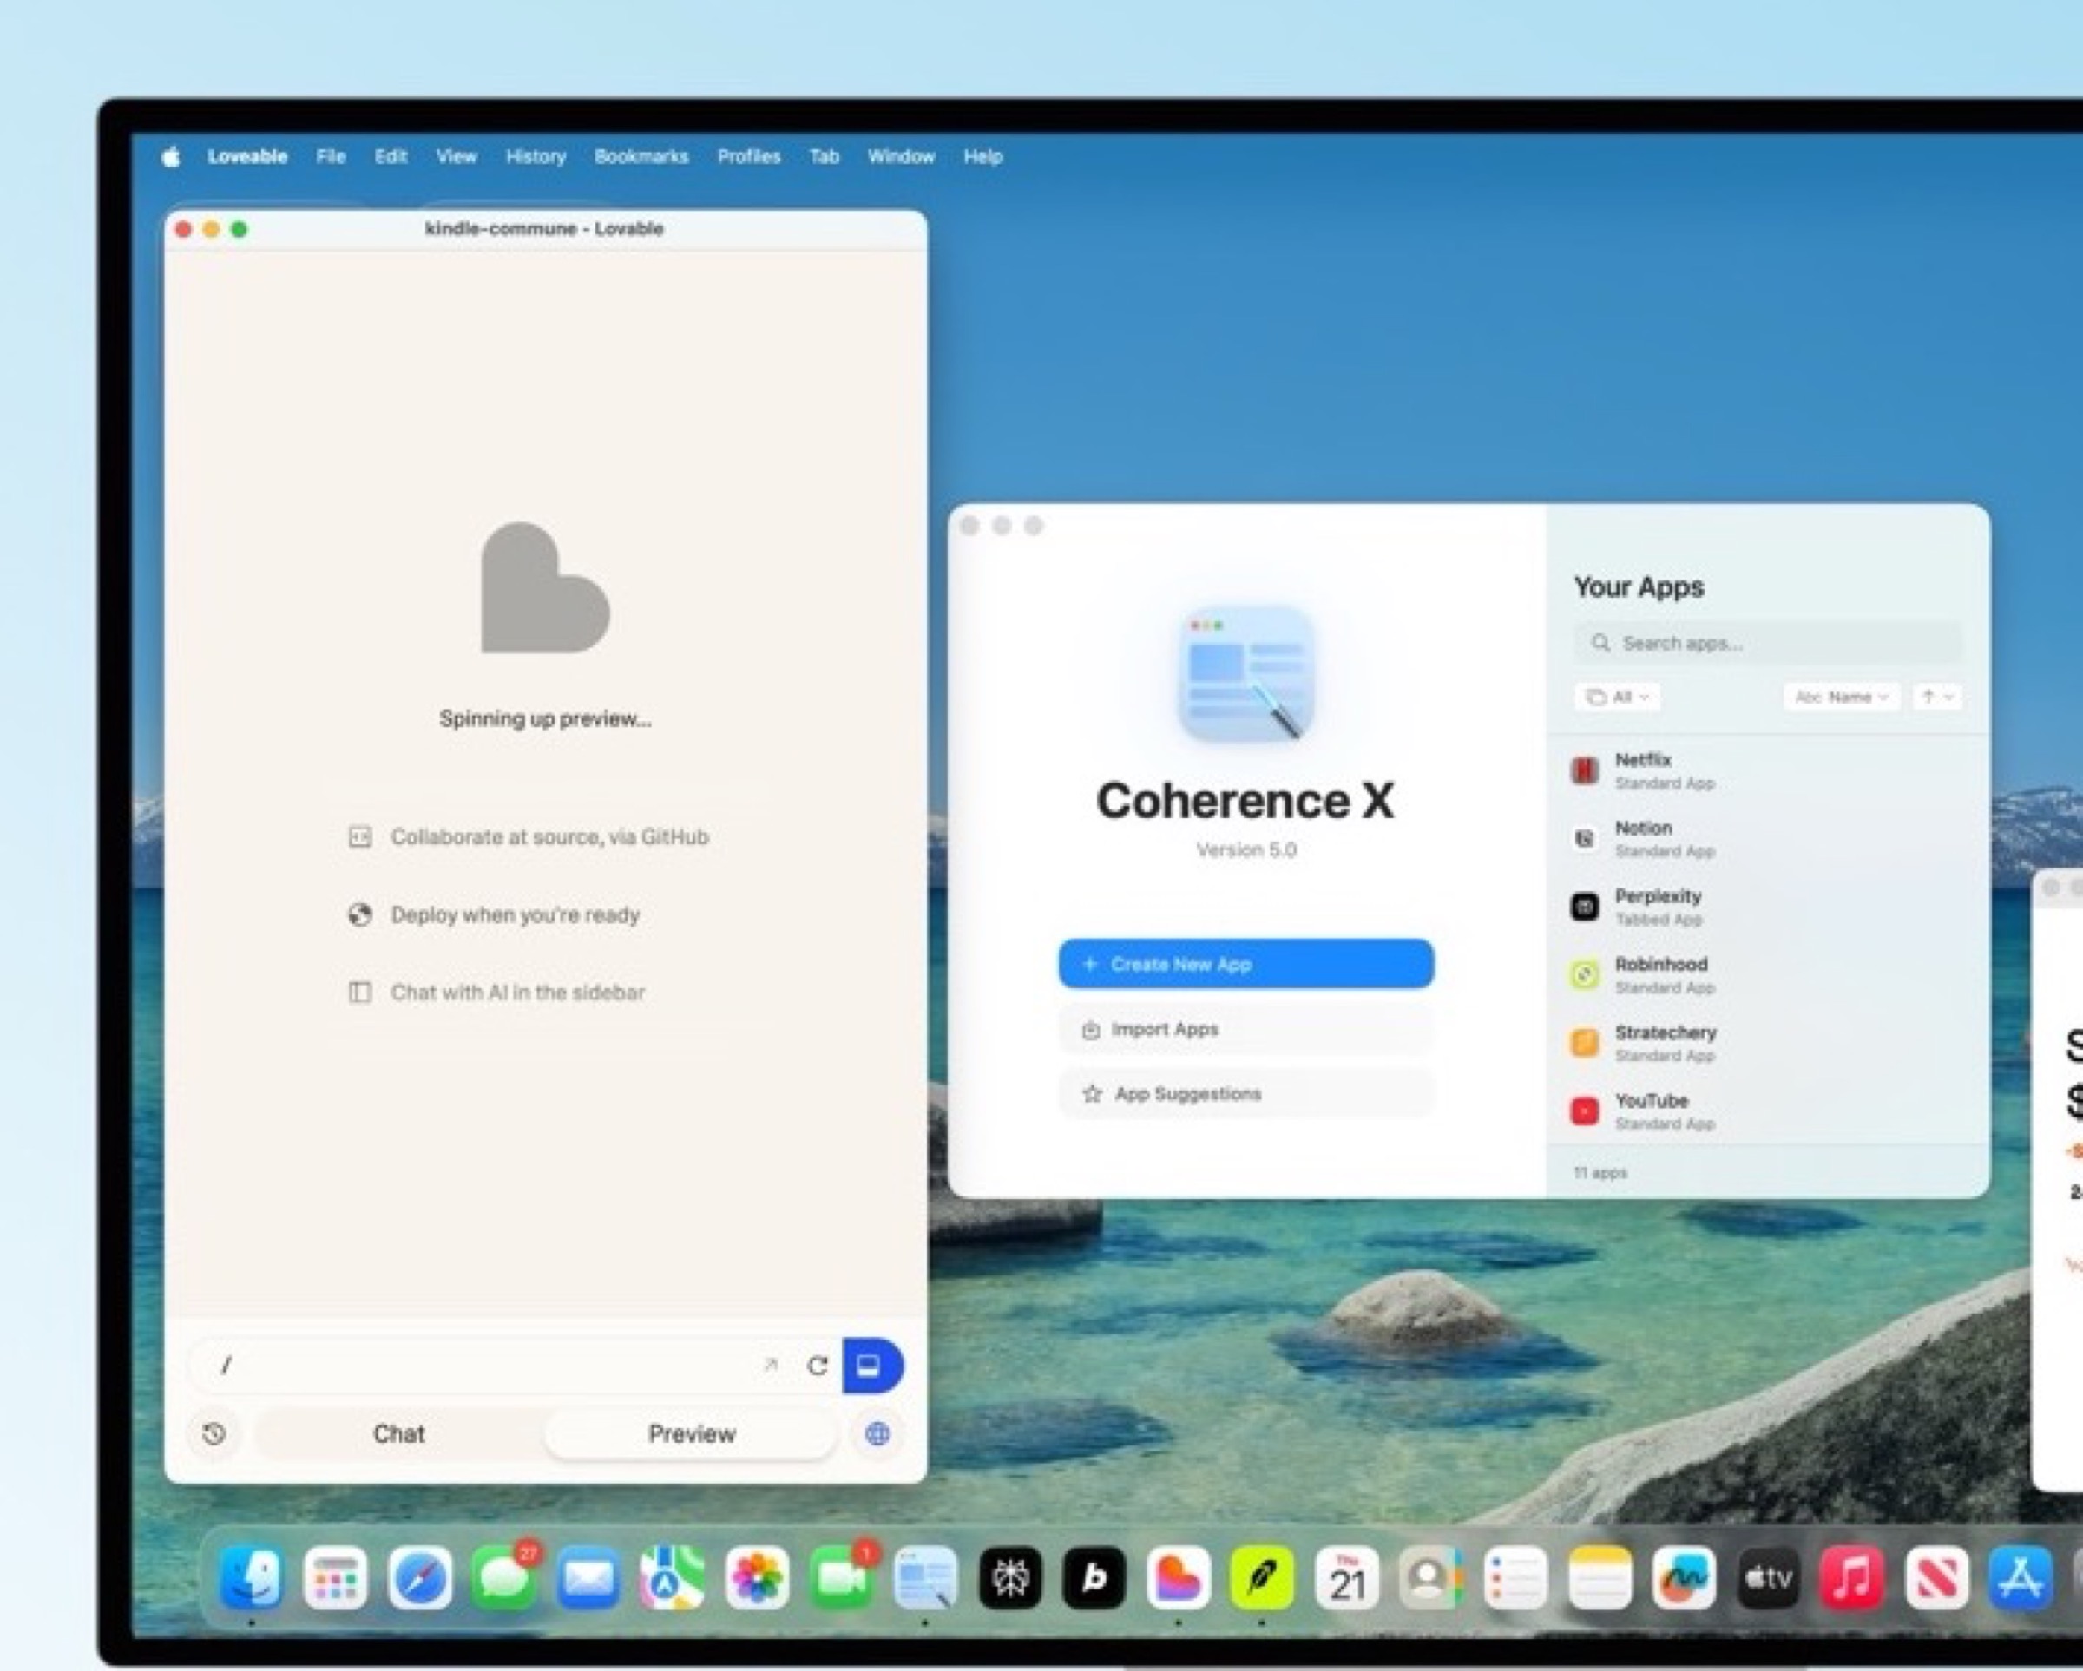
Task: Click Import Apps button
Action: click(x=1245, y=1030)
